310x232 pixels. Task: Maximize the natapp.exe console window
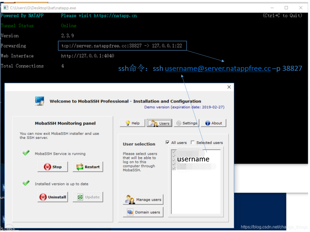[x=286, y=7]
